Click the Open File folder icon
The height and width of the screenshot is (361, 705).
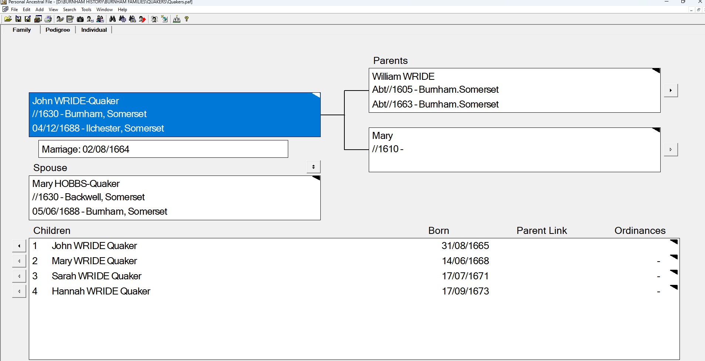click(8, 19)
